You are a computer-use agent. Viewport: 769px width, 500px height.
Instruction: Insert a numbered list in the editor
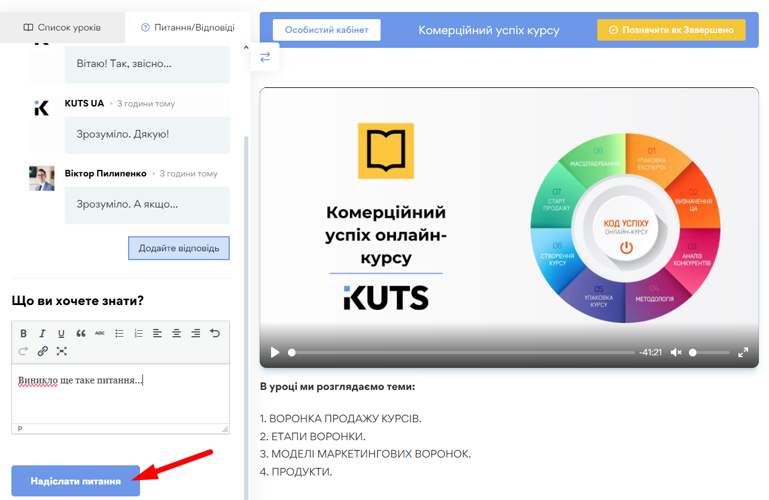pyautogui.click(x=138, y=334)
